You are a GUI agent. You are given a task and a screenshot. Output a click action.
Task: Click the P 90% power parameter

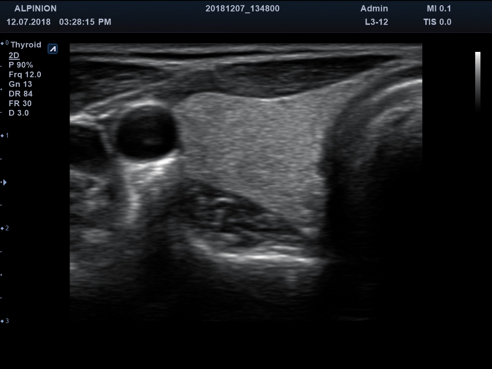coord(21,65)
